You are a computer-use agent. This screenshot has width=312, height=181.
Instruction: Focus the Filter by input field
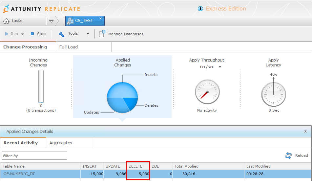tap(34, 155)
